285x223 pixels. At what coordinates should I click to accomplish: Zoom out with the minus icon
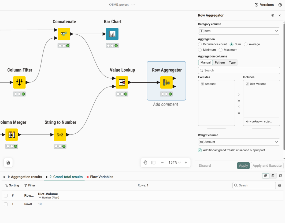pyautogui.click(x=162, y=162)
